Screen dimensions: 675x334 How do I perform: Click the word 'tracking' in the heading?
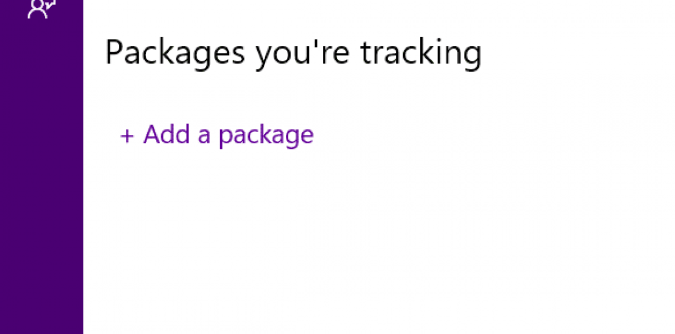421,53
